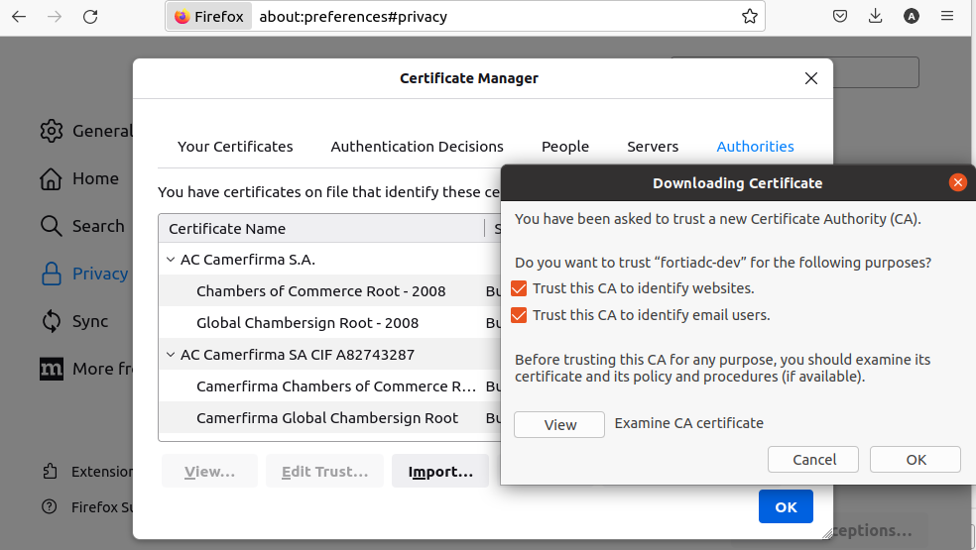
Task: Collapse the AC Camerfirma S.A. group
Action: click(170, 260)
